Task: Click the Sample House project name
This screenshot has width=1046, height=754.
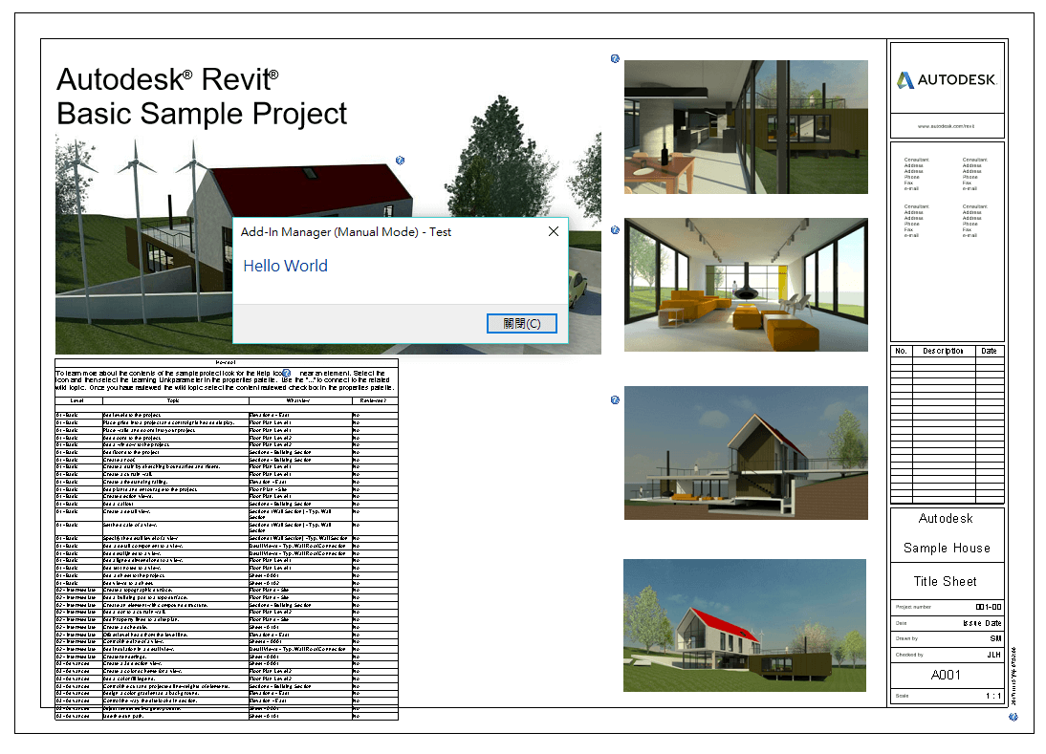Action: 947,548
